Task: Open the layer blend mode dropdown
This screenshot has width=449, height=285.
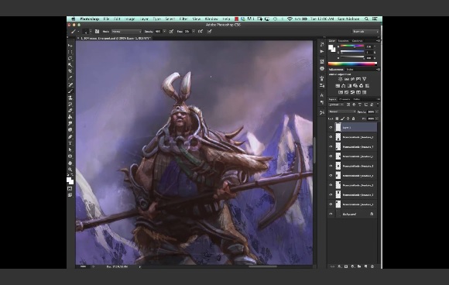Action: click(x=342, y=112)
